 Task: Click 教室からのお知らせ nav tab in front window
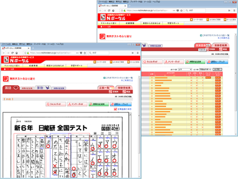pos(55,66)
